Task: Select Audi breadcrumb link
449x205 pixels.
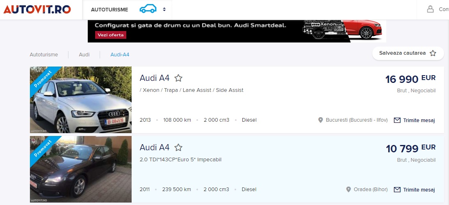Action: click(x=84, y=54)
